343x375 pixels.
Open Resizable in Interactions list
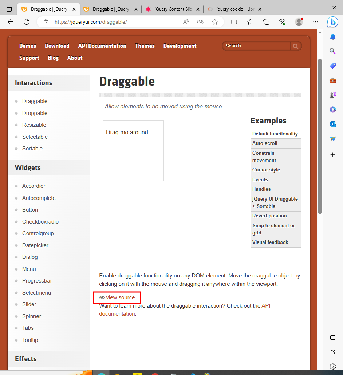34,125
